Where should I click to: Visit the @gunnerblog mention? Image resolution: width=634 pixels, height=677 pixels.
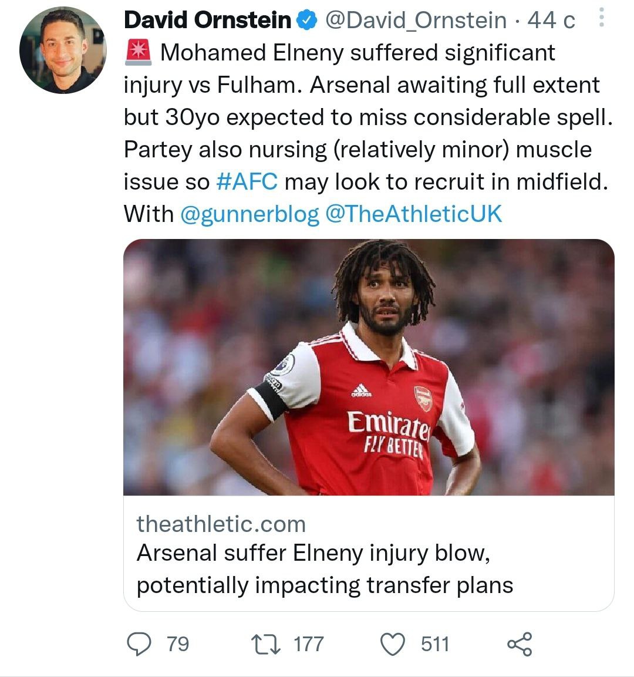[249, 214]
